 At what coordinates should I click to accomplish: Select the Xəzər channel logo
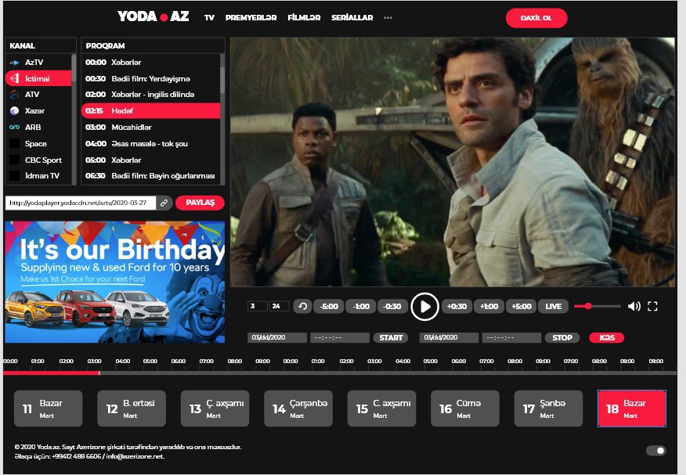(14, 110)
